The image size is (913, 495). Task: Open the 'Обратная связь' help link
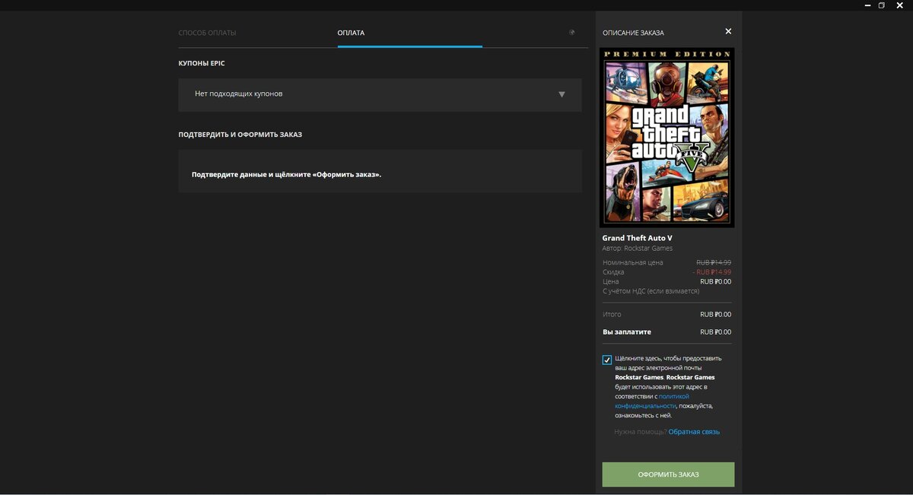tap(694, 432)
